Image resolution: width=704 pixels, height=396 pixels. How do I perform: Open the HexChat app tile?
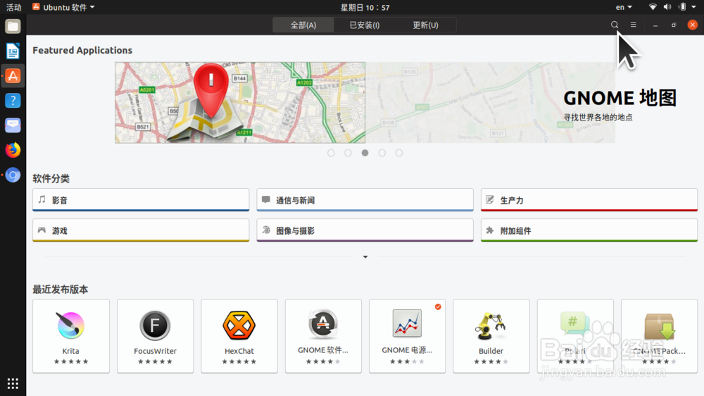point(239,336)
